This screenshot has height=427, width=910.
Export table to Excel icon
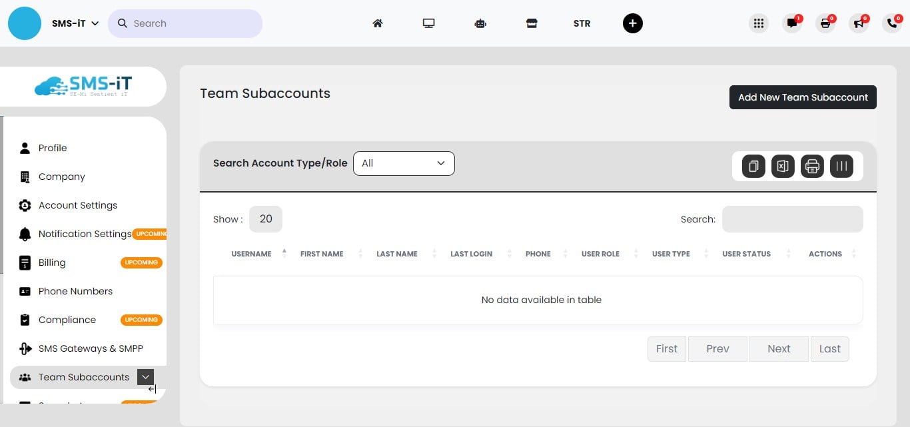coord(783,167)
